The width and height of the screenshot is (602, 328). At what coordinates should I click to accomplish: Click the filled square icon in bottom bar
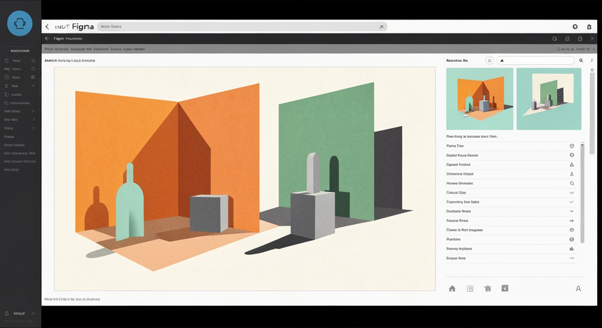coord(505,288)
